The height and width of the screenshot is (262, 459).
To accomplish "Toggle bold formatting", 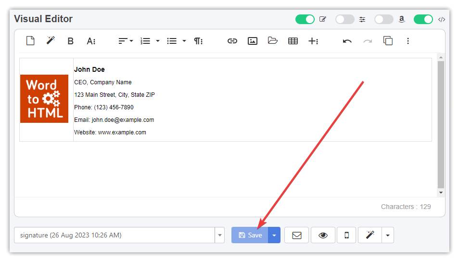I will [70, 41].
